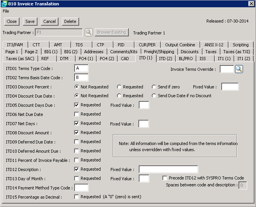
Task: Click the Delete button
Action: click(x=70, y=21)
